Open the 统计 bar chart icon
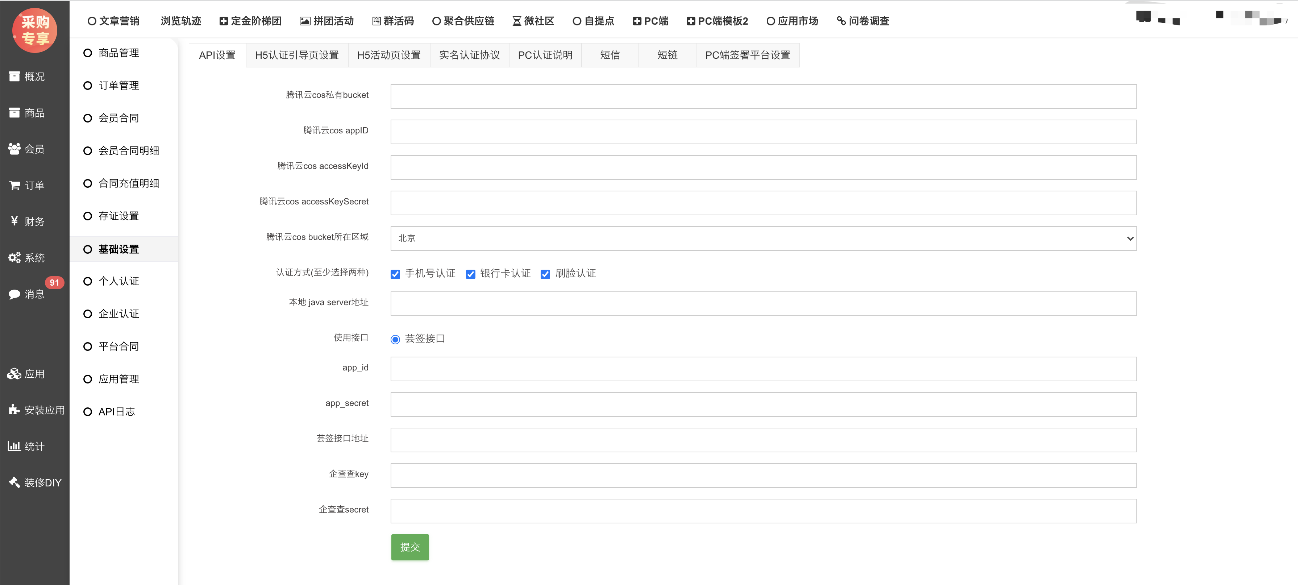Image resolution: width=1298 pixels, height=585 pixels. tap(14, 447)
